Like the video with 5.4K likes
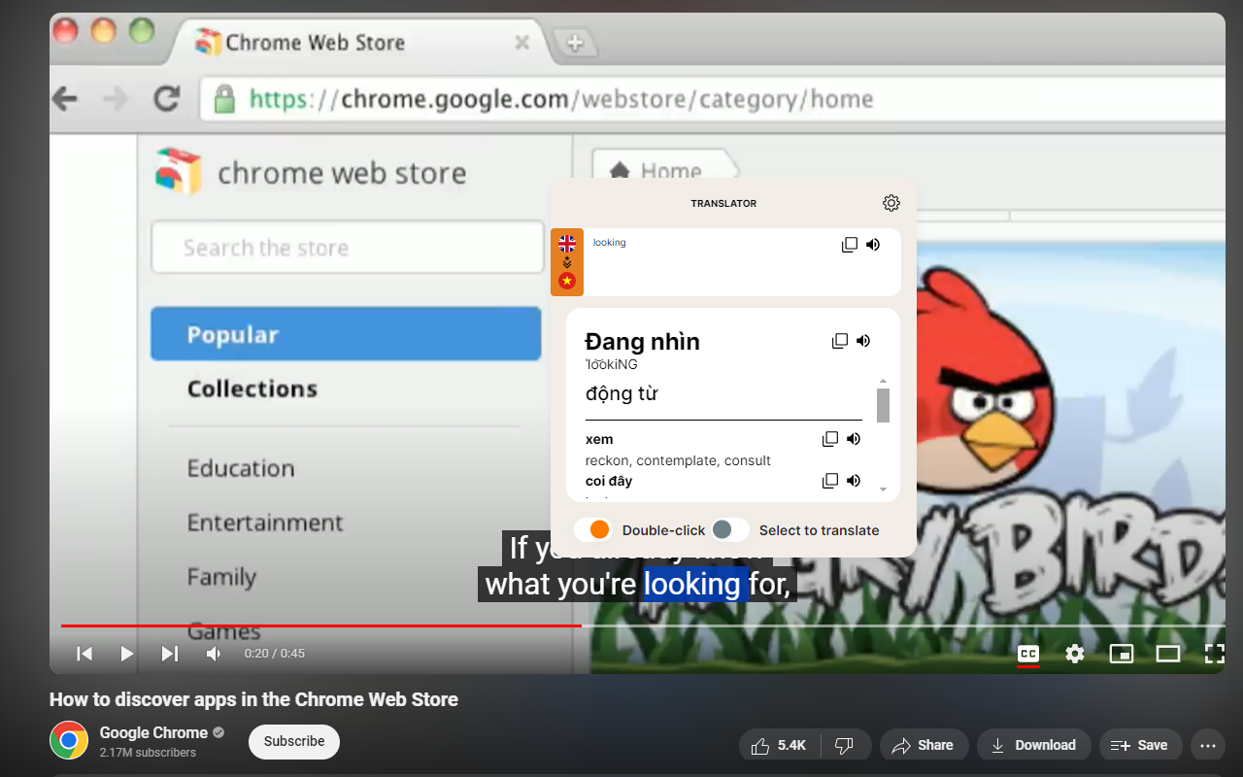Viewport: 1243px width, 777px height. pyautogui.click(x=780, y=745)
